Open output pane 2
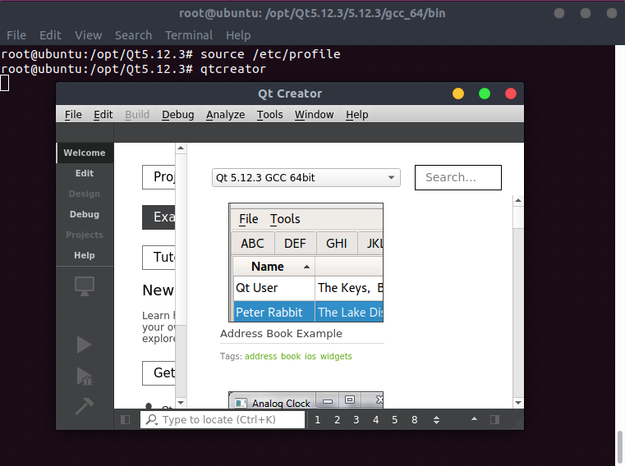The width and height of the screenshot is (625, 466). click(x=338, y=420)
